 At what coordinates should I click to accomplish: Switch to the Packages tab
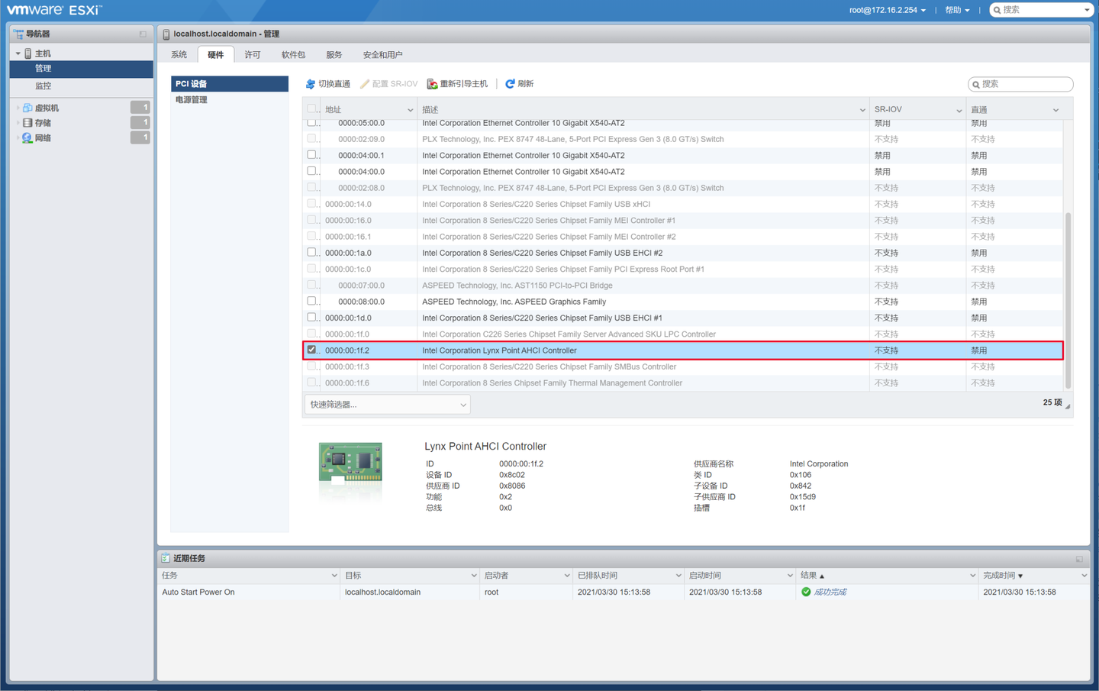point(294,55)
